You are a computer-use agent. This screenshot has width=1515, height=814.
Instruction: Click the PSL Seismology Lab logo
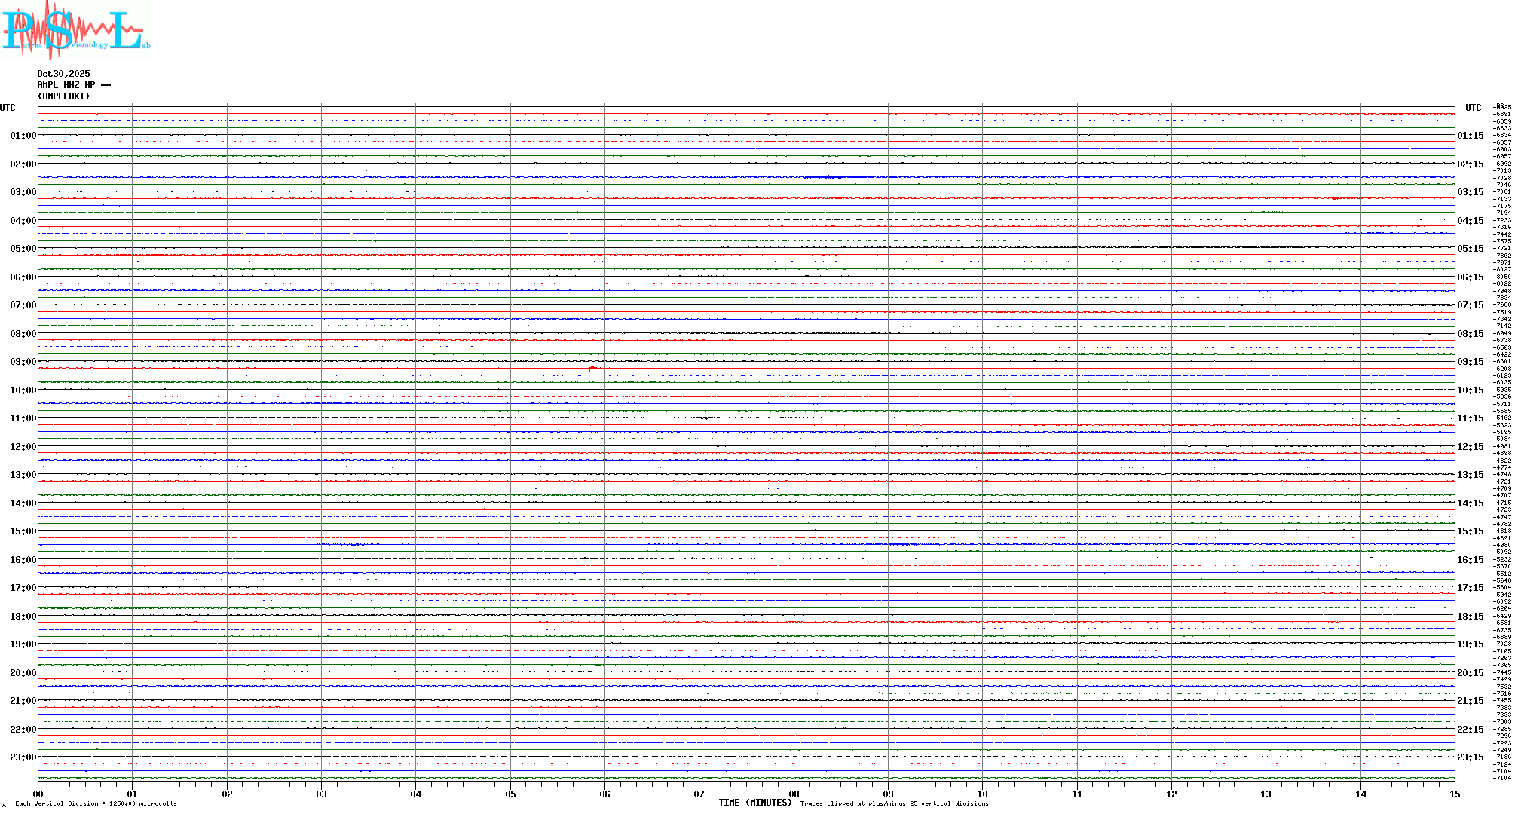click(75, 29)
